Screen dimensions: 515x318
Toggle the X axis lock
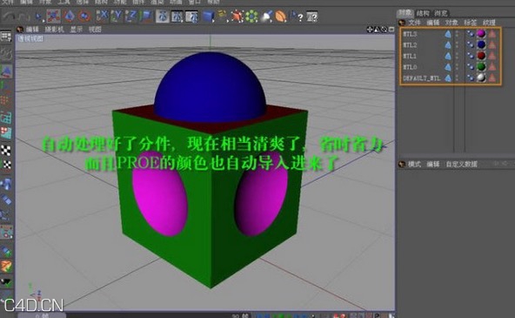[x=102, y=16]
